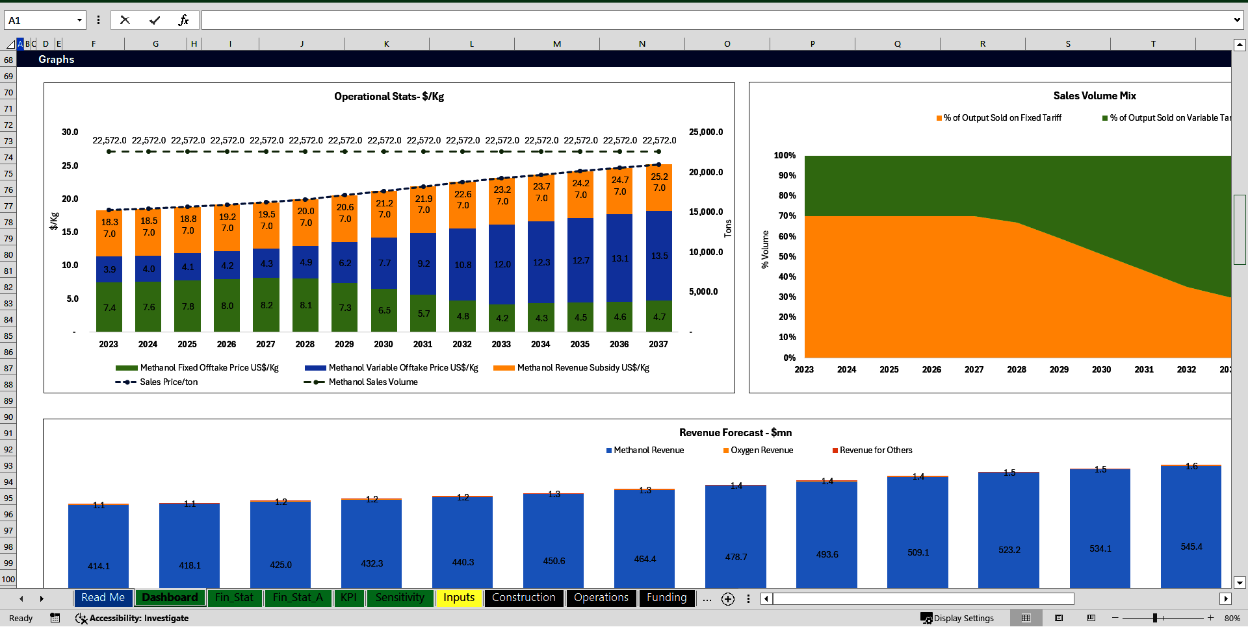Image resolution: width=1248 pixels, height=627 pixels.
Task: Click the macro recording icon in the status bar
Action: [x=55, y=618]
